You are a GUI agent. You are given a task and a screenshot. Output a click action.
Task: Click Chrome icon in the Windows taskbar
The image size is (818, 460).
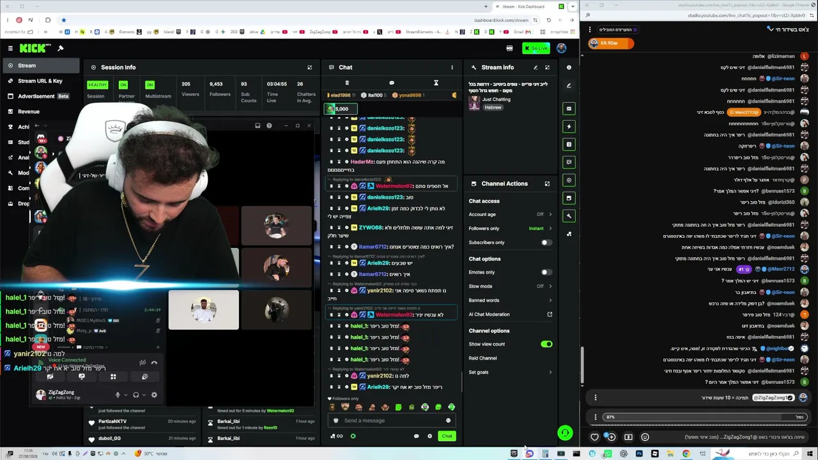[x=686, y=454]
